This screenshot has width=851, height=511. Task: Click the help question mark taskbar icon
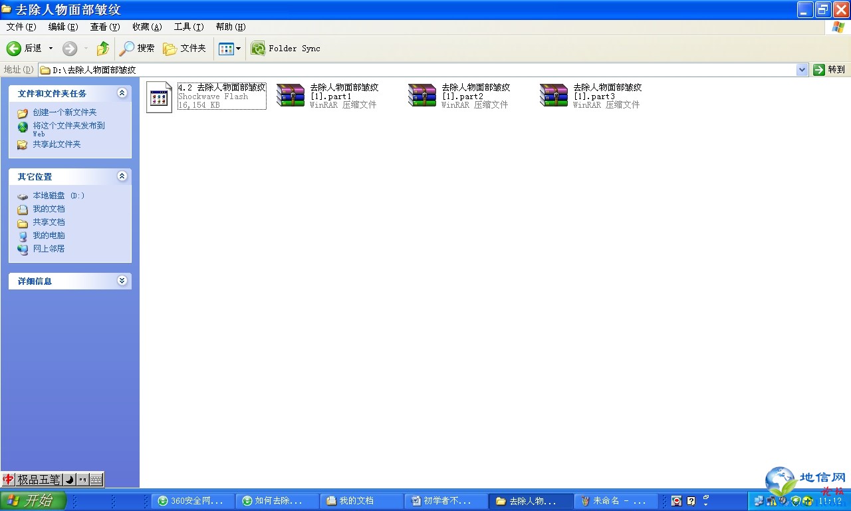coord(691,501)
